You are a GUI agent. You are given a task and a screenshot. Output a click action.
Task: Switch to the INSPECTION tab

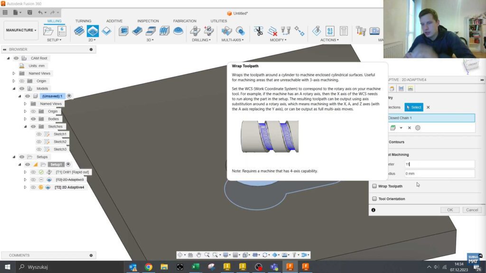148,21
